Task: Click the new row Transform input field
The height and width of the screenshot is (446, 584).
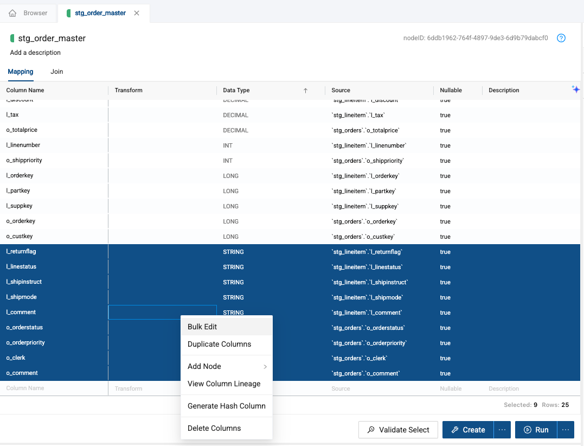Action: (x=162, y=388)
